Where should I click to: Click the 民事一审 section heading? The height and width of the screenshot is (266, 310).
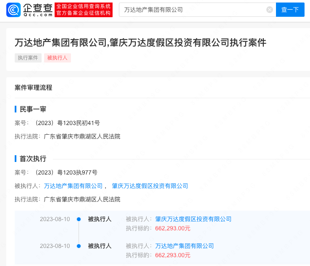pyautogui.click(x=33, y=109)
